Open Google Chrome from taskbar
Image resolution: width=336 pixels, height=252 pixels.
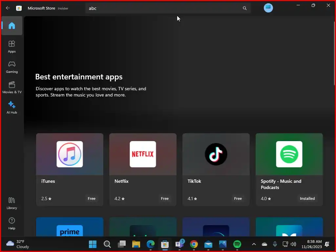[194, 244]
